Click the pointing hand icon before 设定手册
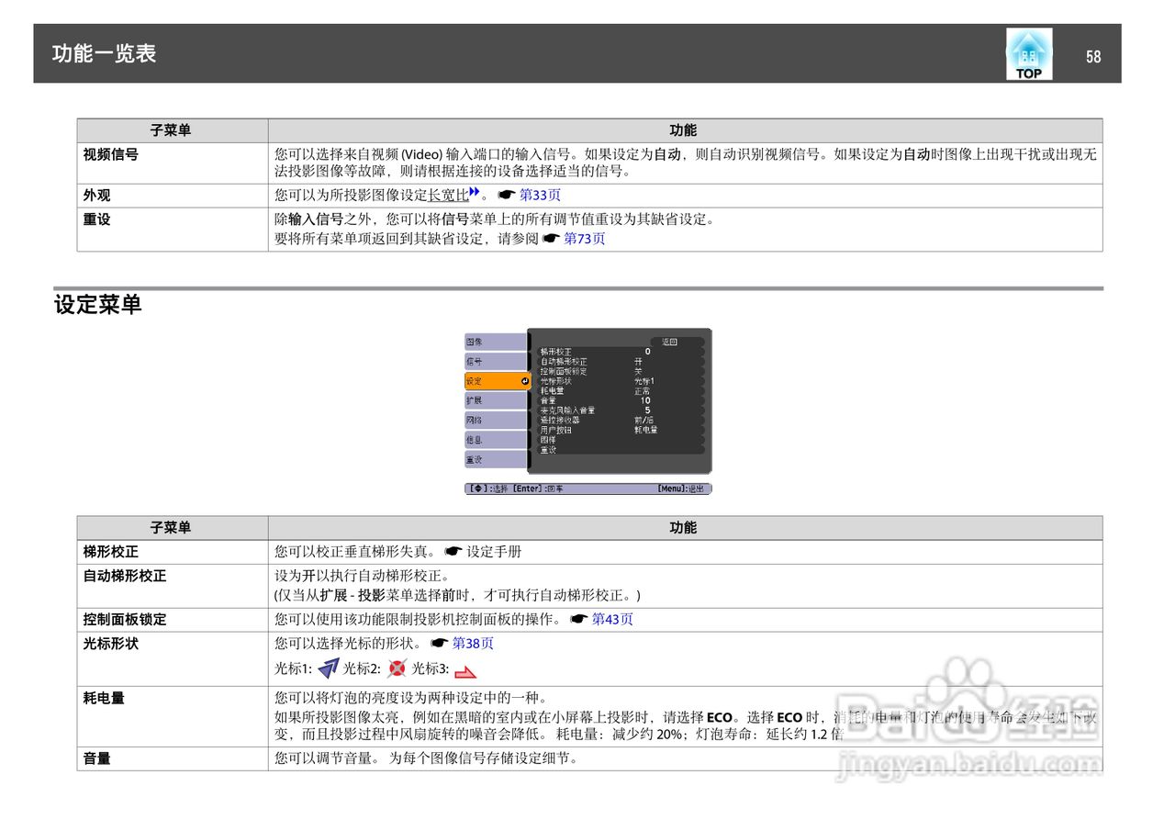This screenshot has height=831, width=1175. [453, 552]
